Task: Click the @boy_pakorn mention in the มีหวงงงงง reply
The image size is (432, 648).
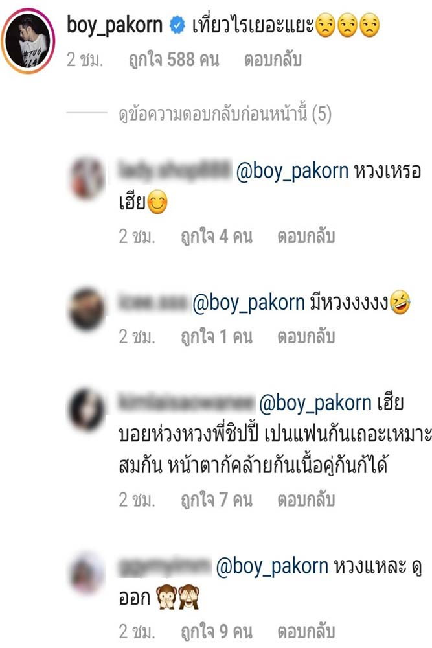Action: pos(249,303)
